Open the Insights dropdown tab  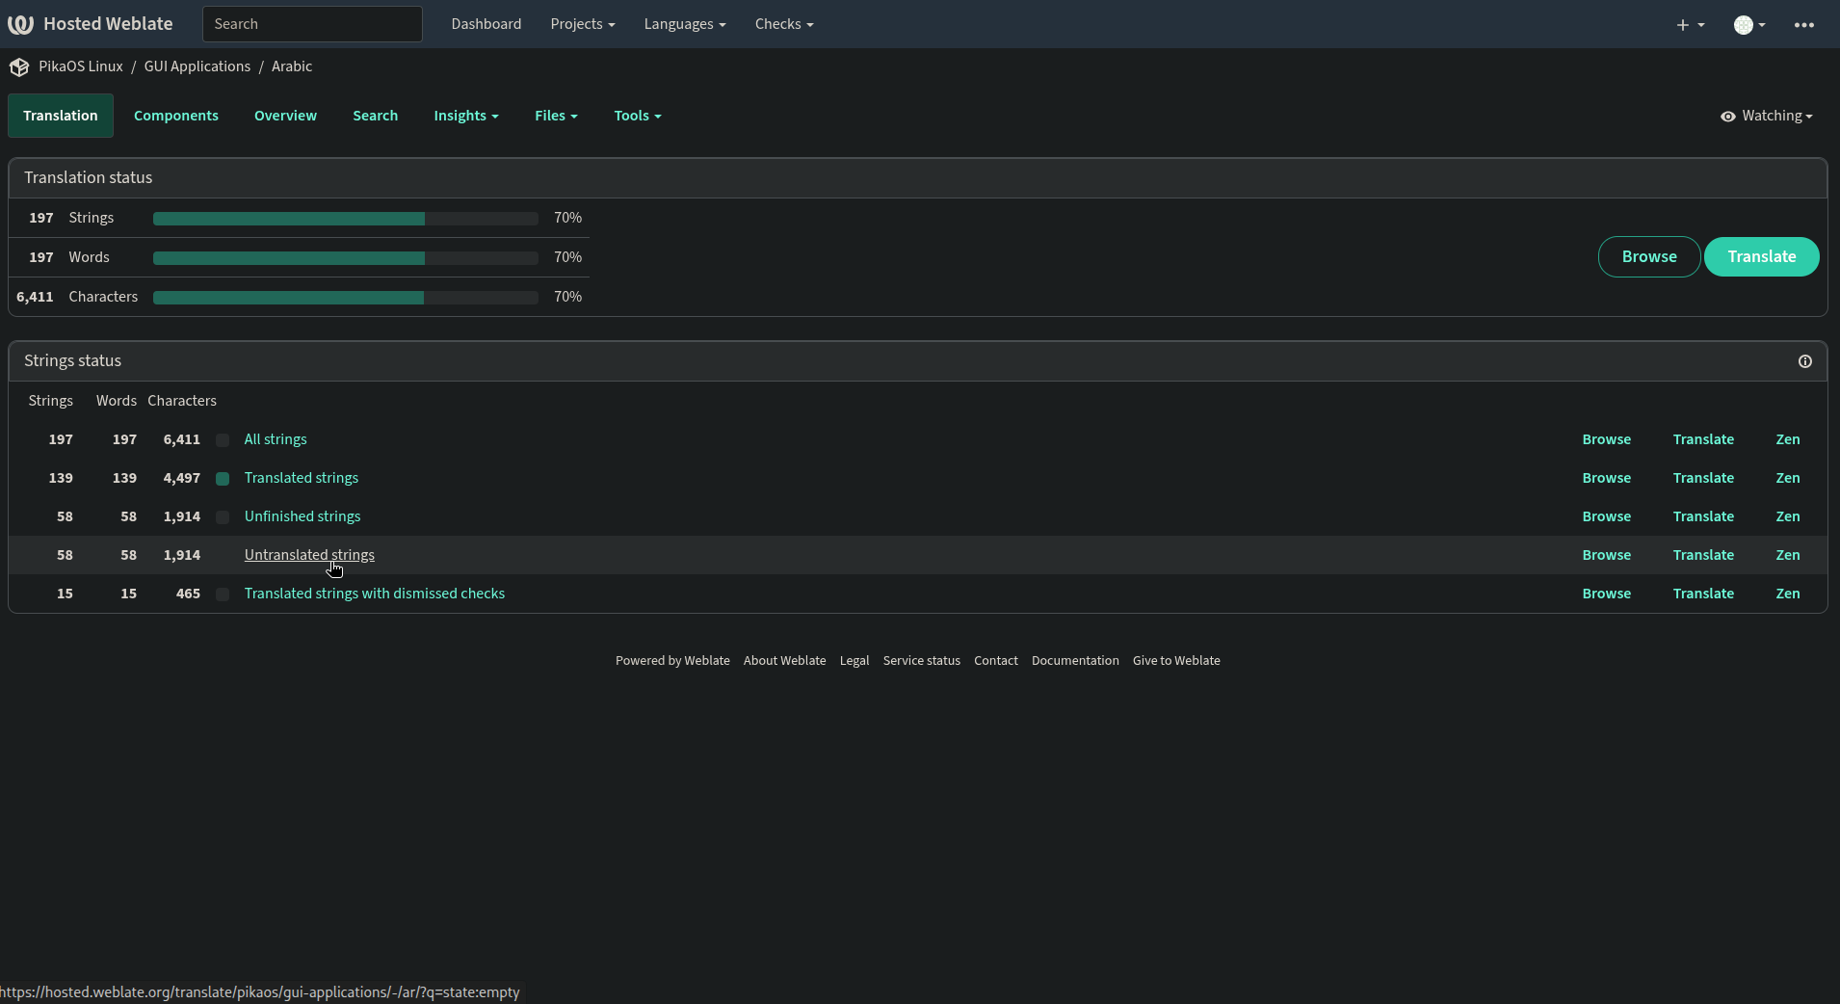coord(466,116)
